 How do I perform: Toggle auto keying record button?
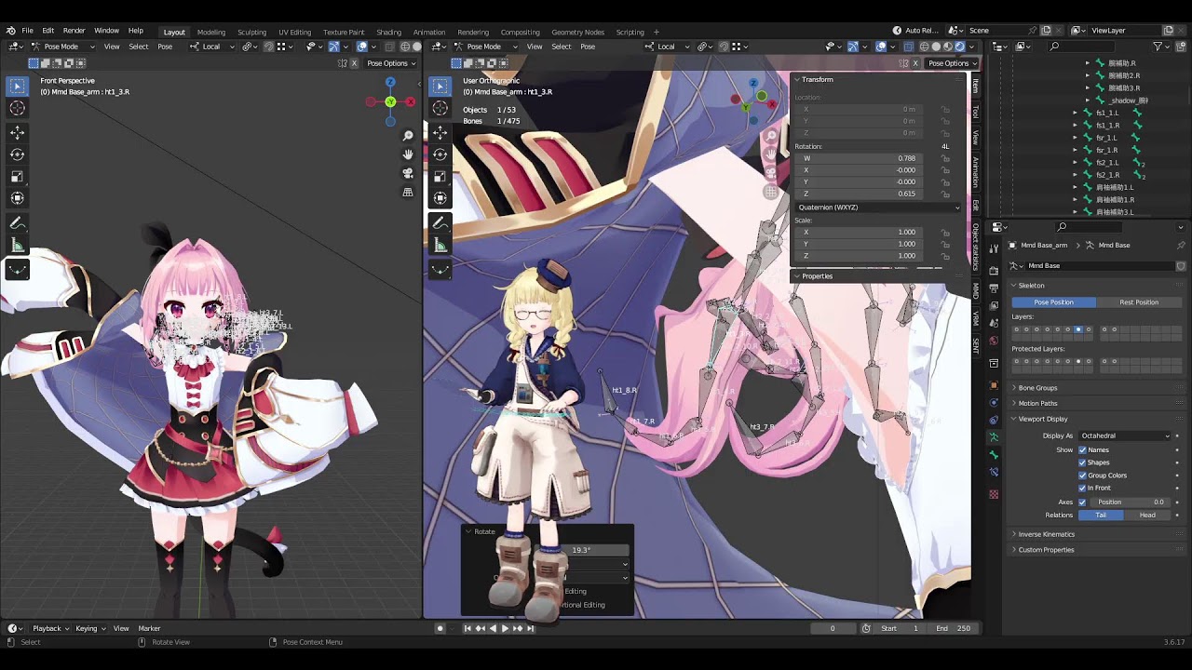click(x=440, y=628)
